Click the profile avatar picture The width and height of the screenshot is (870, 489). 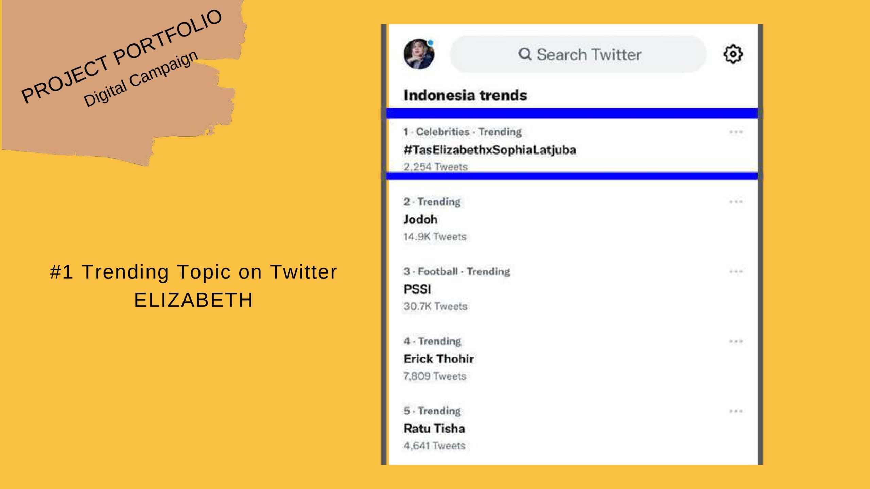click(419, 54)
